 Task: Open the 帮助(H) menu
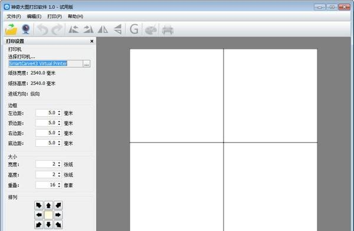pyautogui.click(x=76, y=16)
